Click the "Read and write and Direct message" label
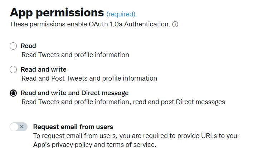The width and height of the screenshot is (253, 159). tap(74, 93)
